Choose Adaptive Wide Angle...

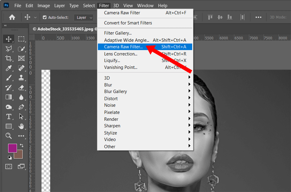145,40
